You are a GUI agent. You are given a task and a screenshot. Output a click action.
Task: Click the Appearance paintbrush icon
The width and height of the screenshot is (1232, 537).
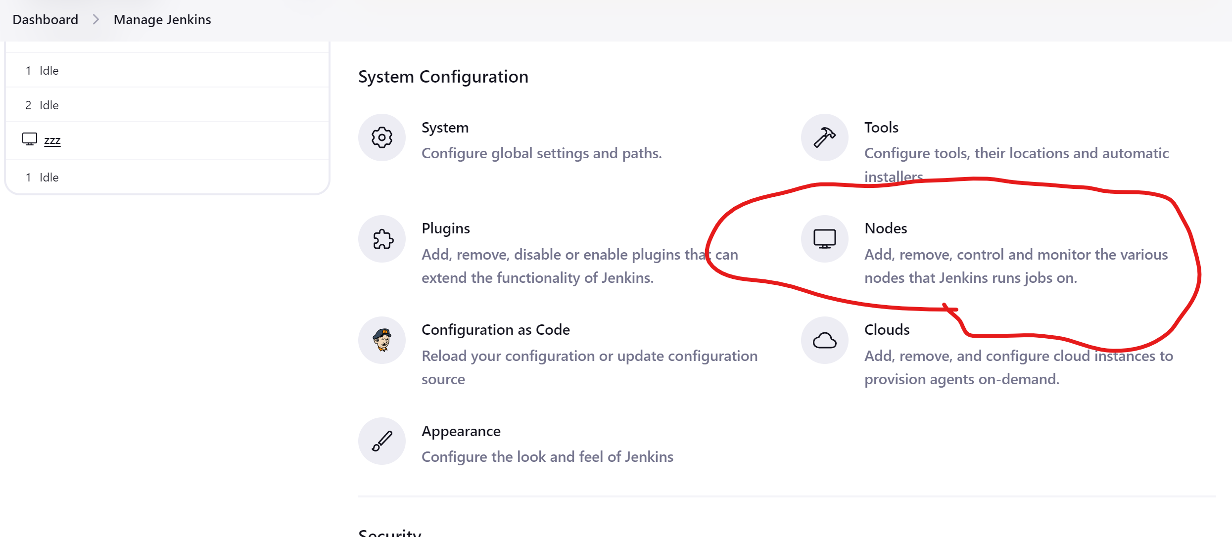coord(381,441)
